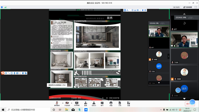Toggle fullscreen mode icon at top right

coord(196,7)
